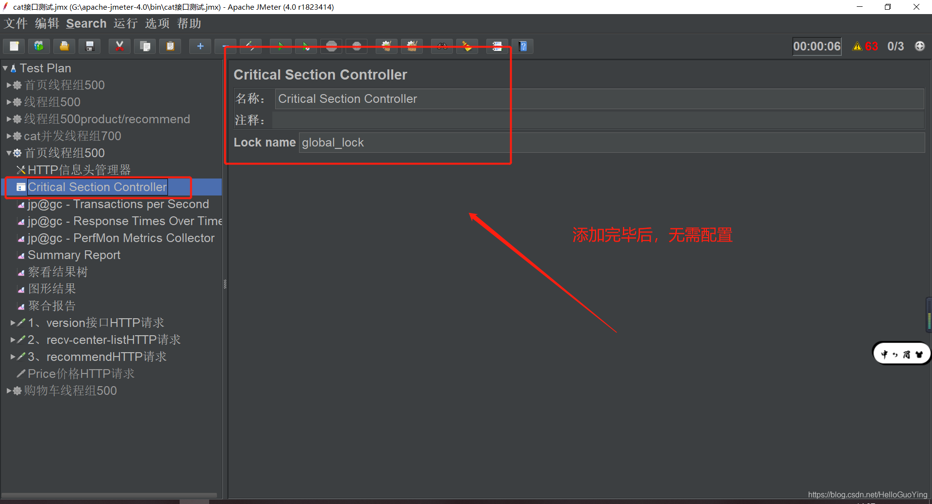
Task: Open the Function Helper dialog icon
Action: [497, 46]
